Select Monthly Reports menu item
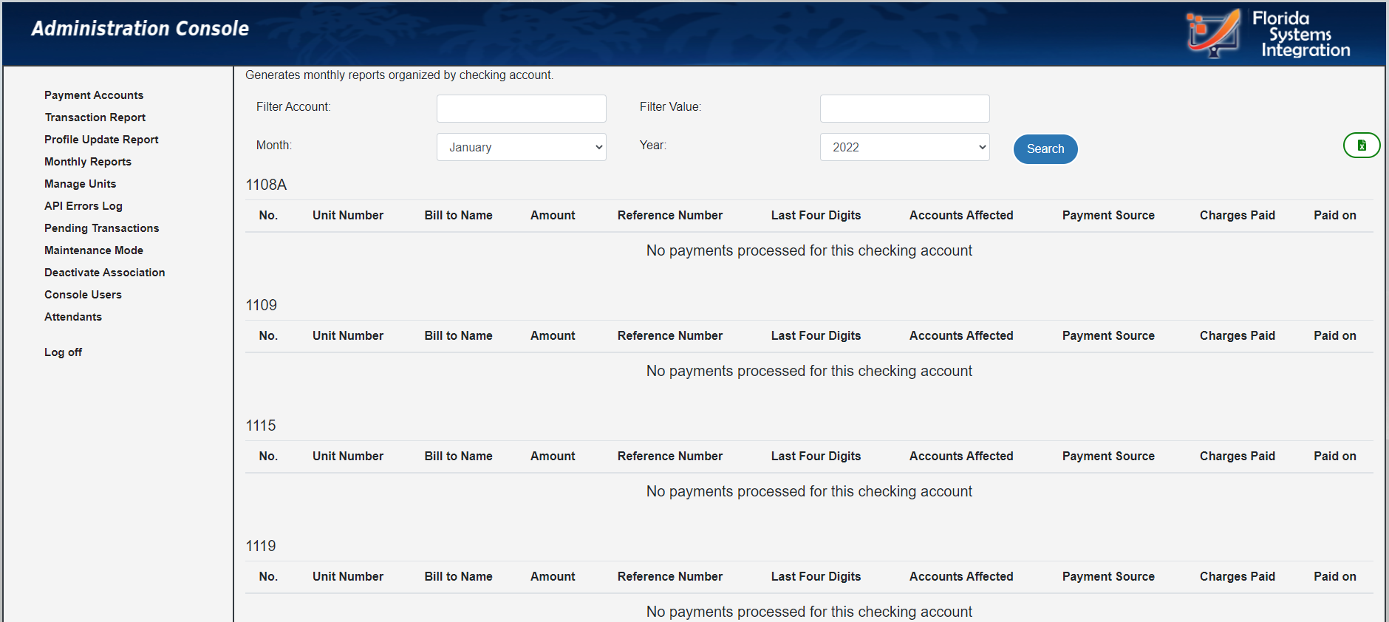Viewport: 1389px width, 622px height. pos(88,162)
